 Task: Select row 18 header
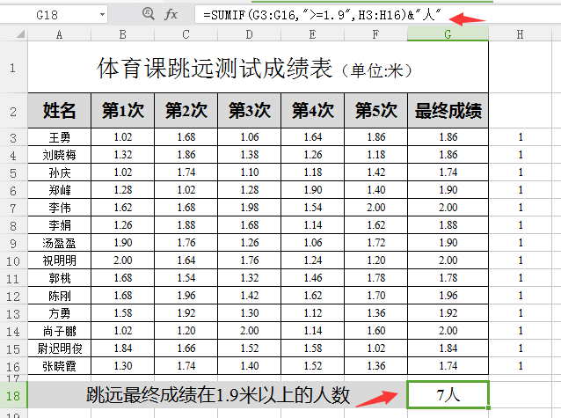[x=13, y=395]
